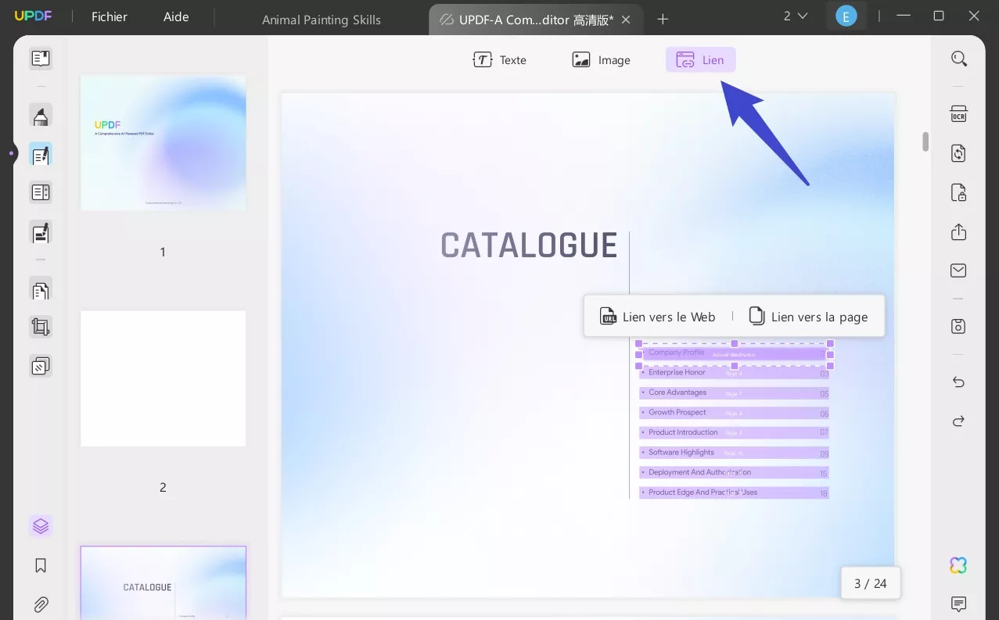Select the Growth Prospect link area
Image resolution: width=999 pixels, height=620 pixels.
click(x=734, y=413)
